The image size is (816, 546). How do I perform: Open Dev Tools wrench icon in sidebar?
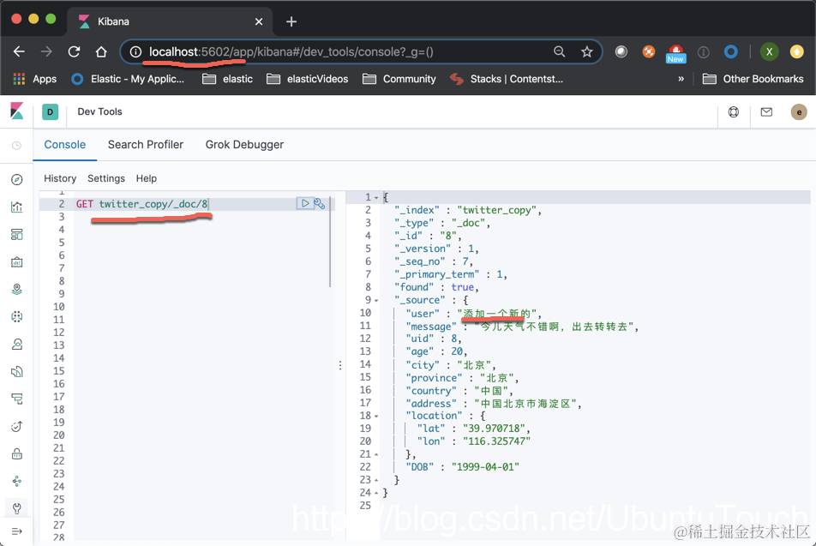click(x=16, y=508)
